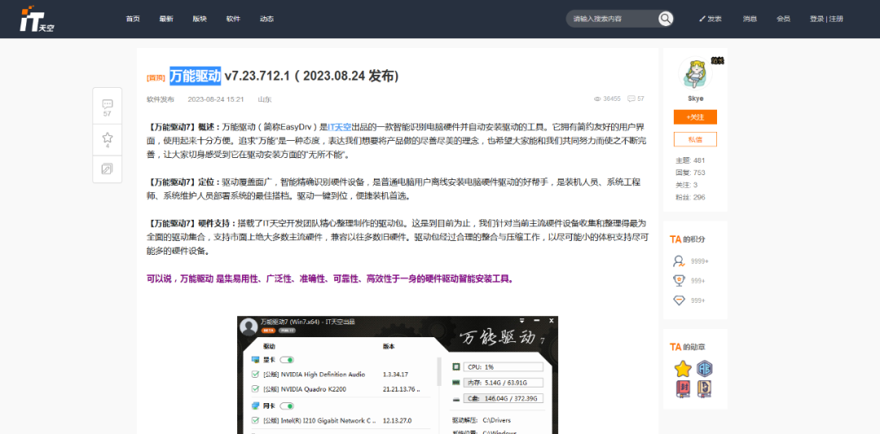Screen dimensions: 880x434
Task: Click 登录 | 注册 link
Action: (826, 19)
